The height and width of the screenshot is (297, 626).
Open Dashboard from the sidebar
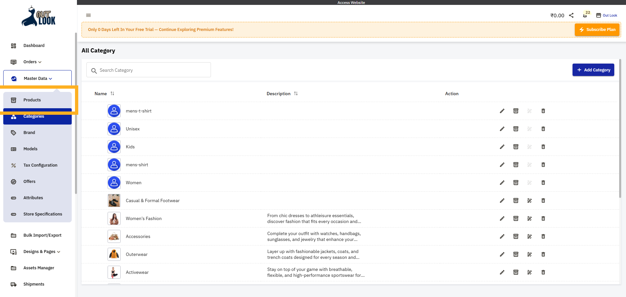pyautogui.click(x=34, y=46)
